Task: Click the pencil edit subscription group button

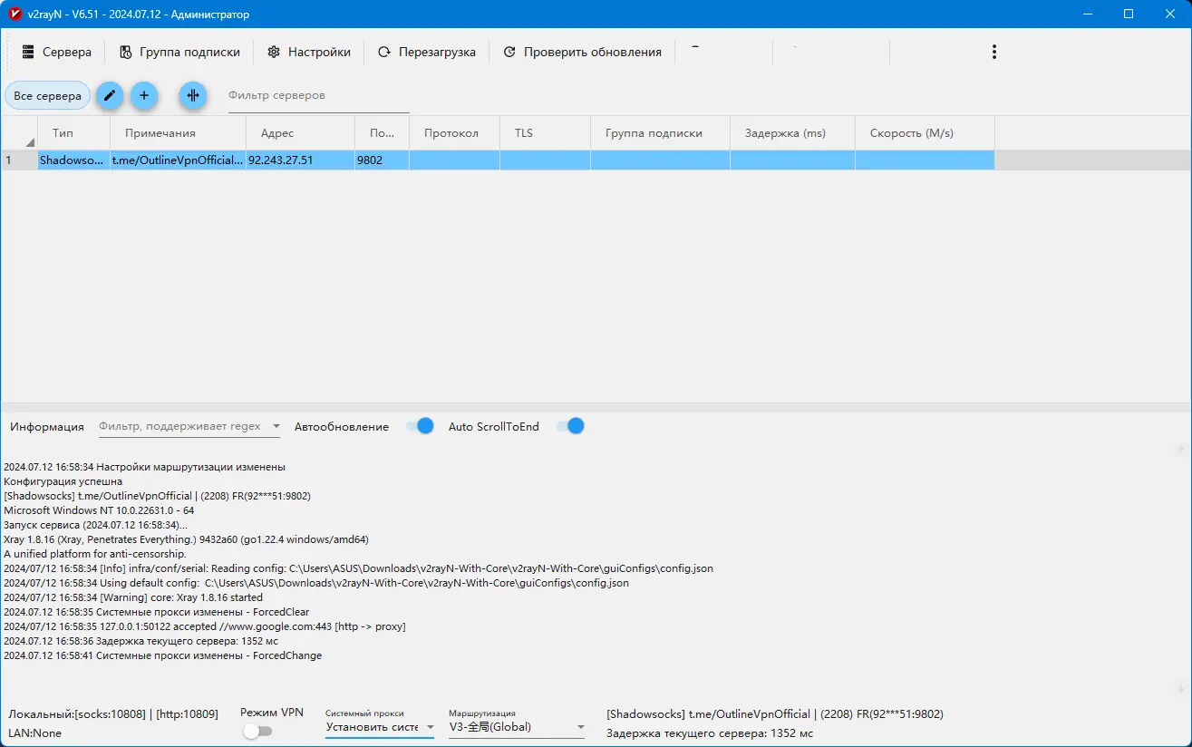Action: [x=110, y=96]
